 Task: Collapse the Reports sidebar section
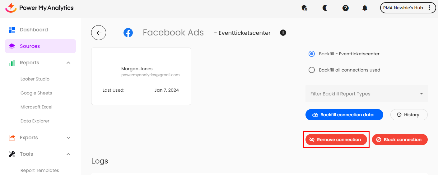pos(68,63)
